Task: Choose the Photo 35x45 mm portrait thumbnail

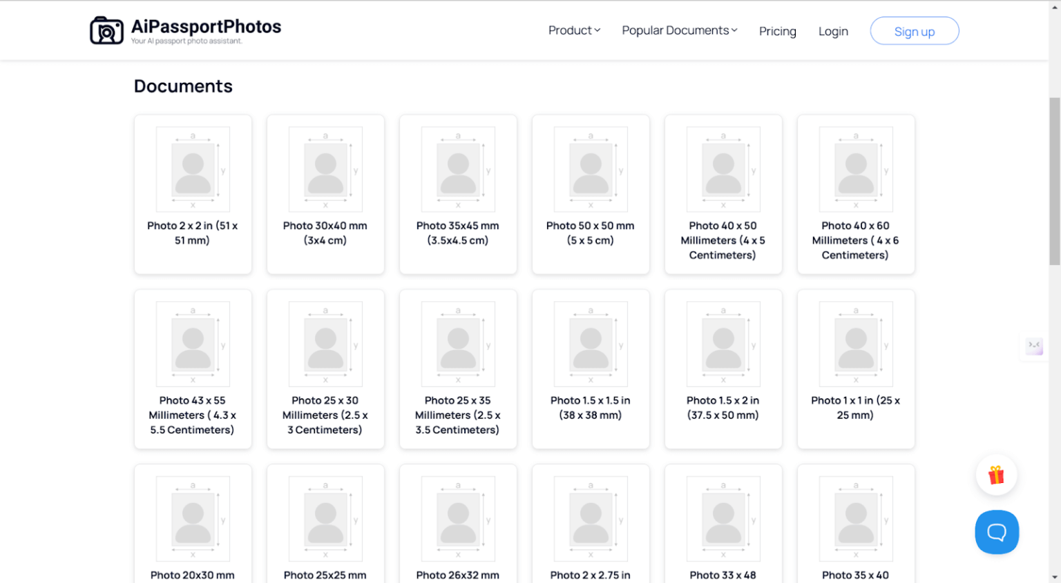Action: 458,169
